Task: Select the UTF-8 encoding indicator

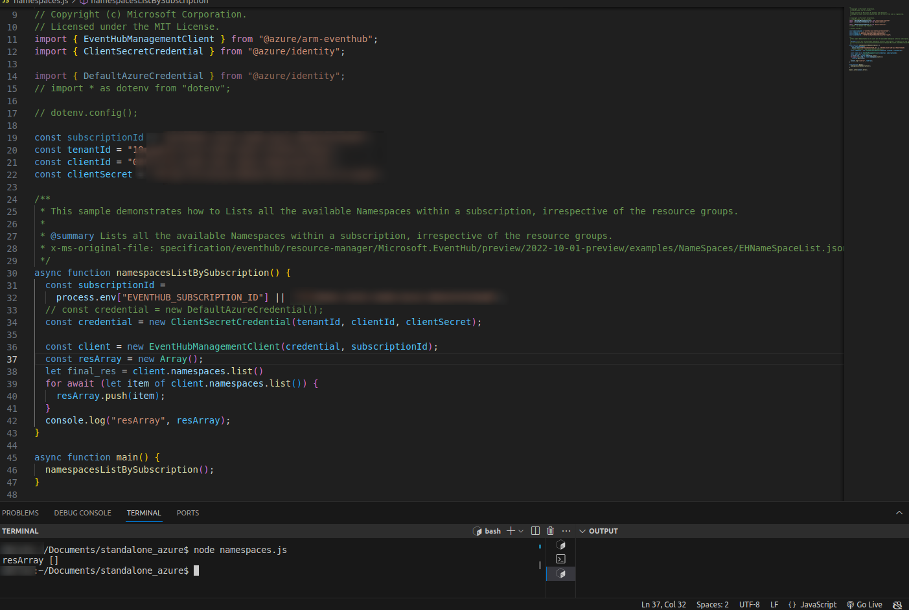Action: click(749, 605)
